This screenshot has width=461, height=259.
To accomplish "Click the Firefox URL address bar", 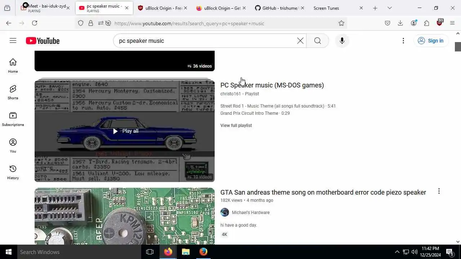I will [x=223, y=23].
